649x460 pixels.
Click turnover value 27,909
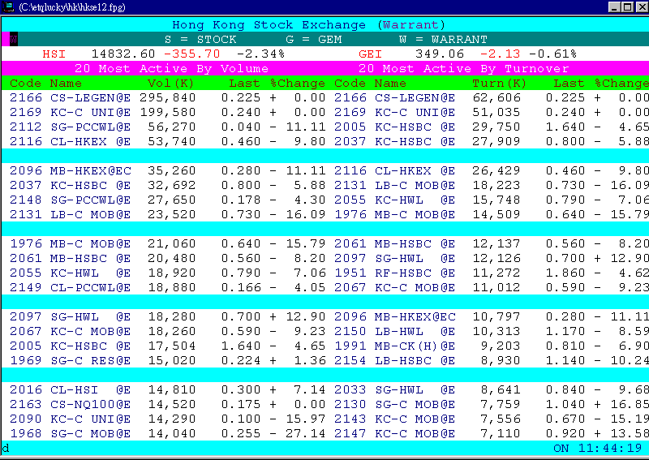coord(496,142)
